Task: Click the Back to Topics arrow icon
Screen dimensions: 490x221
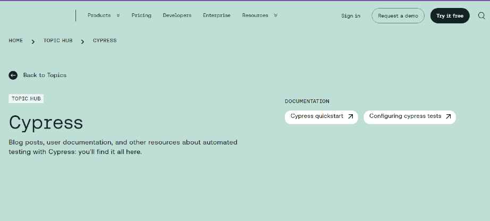Action: pyautogui.click(x=13, y=75)
